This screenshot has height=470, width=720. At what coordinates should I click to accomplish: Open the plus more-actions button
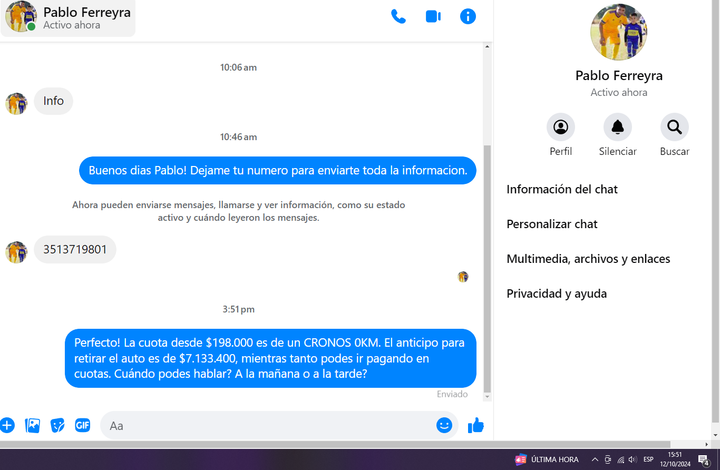(7, 425)
